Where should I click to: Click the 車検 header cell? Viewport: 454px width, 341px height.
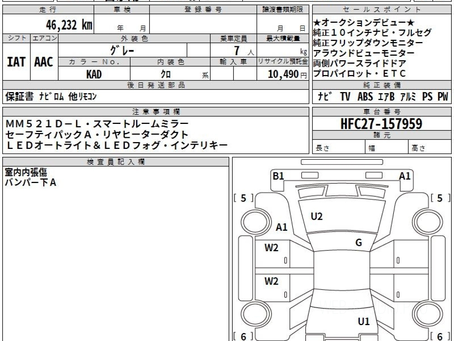(x=121, y=10)
